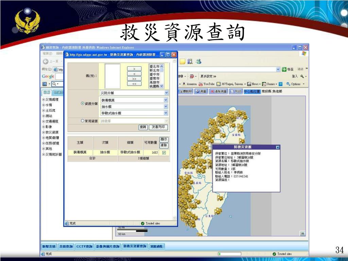Screen dimensions: 348x261
Task: Click the toolbar magnifier search icon
Action: coord(54,84)
